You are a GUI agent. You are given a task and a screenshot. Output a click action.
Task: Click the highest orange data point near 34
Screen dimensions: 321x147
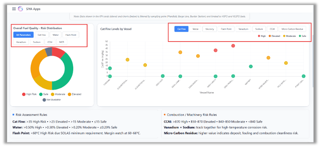click(x=180, y=53)
